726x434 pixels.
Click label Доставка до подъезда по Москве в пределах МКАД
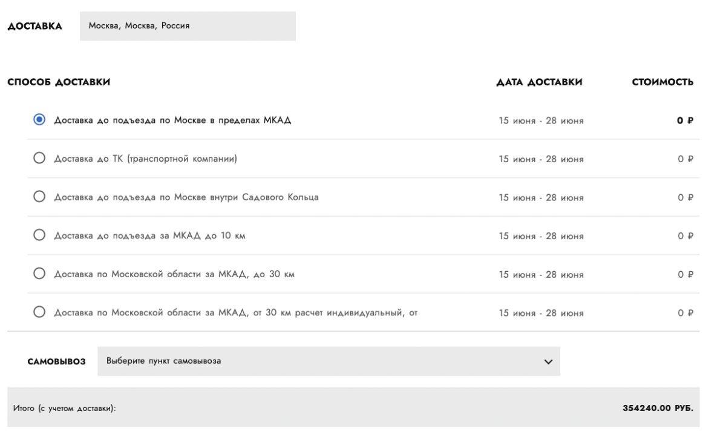pos(173,120)
